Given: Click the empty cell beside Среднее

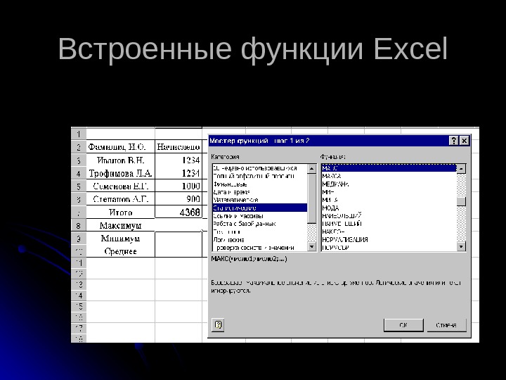Looking at the screenshot, I should coord(179,251).
